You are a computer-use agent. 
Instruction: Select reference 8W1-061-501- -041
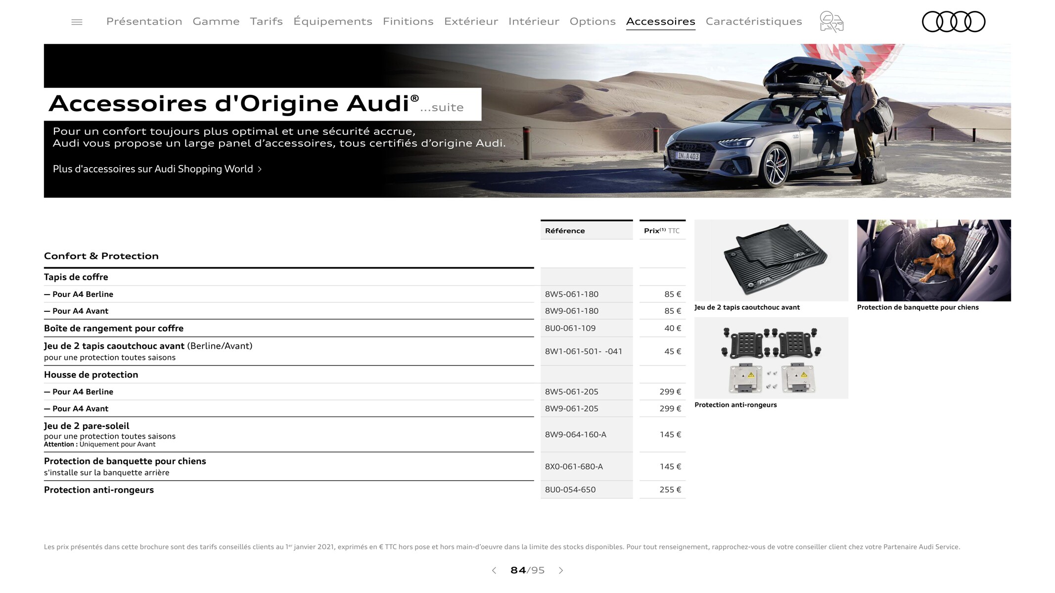(x=584, y=351)
